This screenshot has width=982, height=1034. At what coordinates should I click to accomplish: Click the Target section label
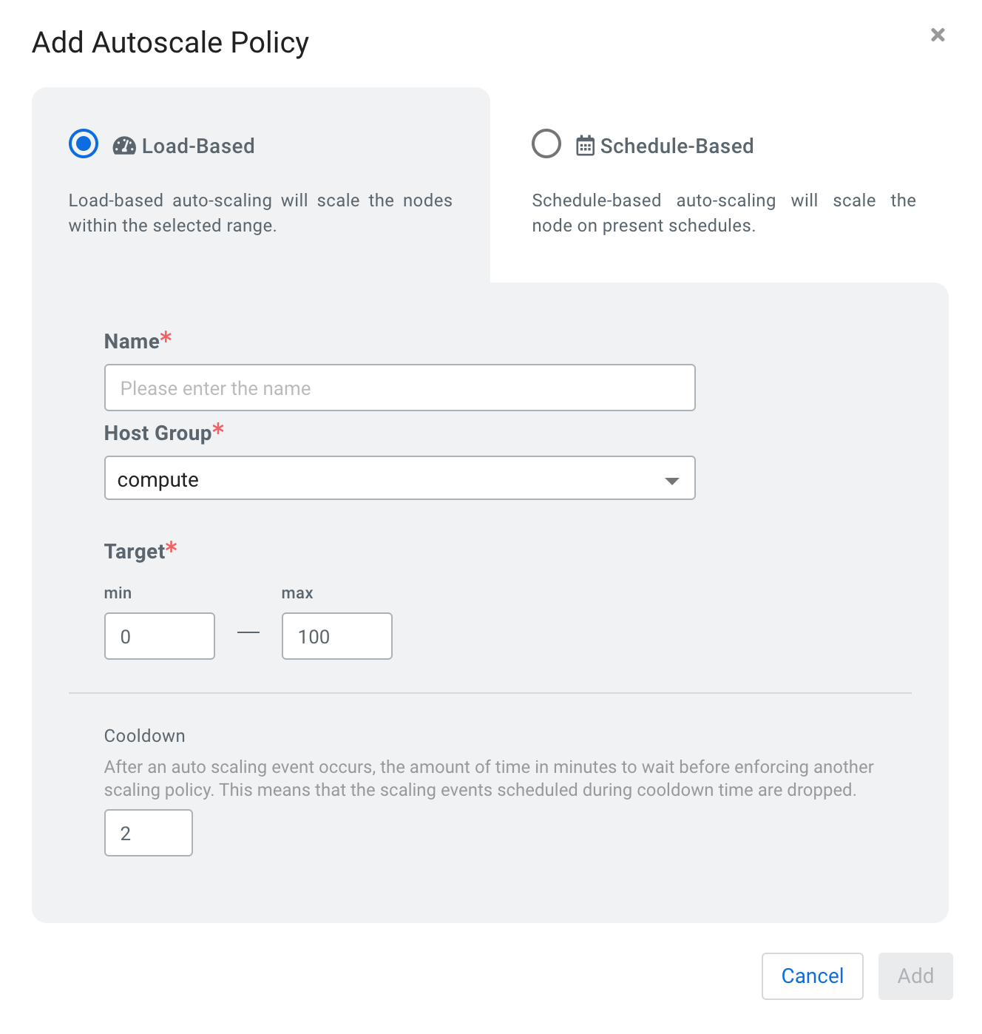coord(135,552)
